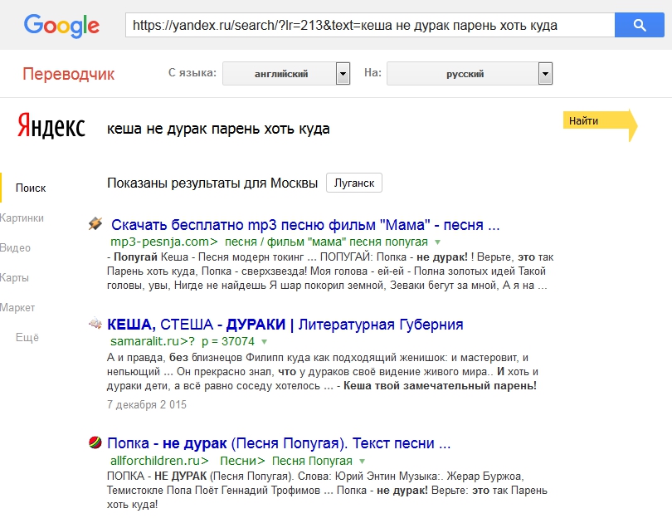Click the mp3-pesnja.com green URL

tap(164, 242)
